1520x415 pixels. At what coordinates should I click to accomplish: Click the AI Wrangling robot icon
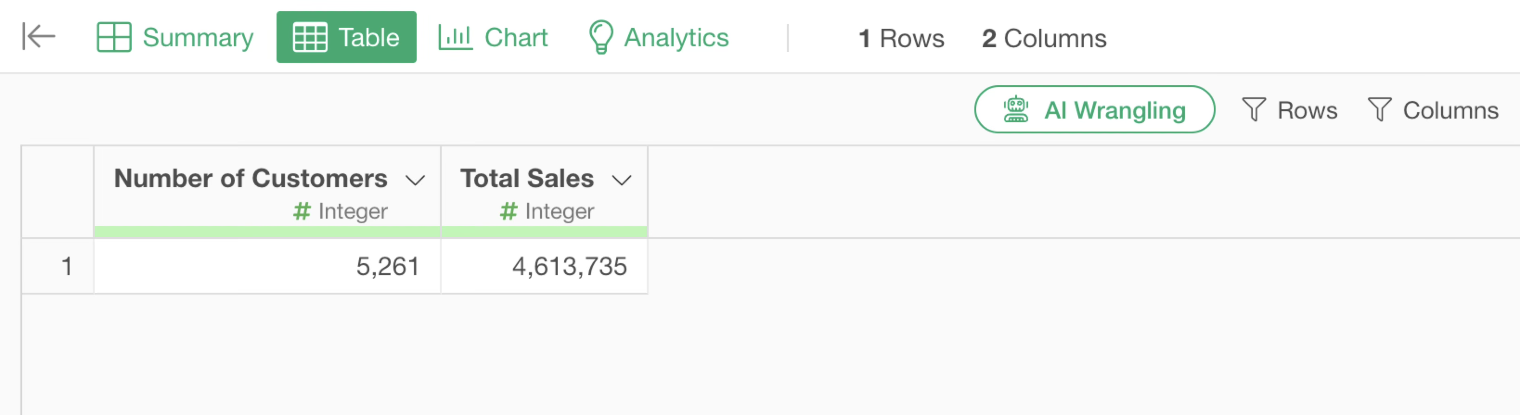1016,110
